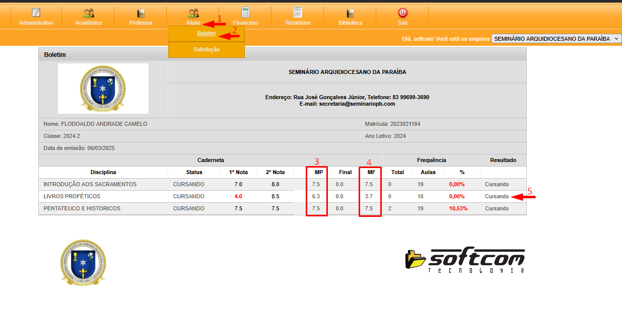622x313 pixels.
Task: Click the Professor book icon
Action: pyautogui.click(x=141, y=13)
